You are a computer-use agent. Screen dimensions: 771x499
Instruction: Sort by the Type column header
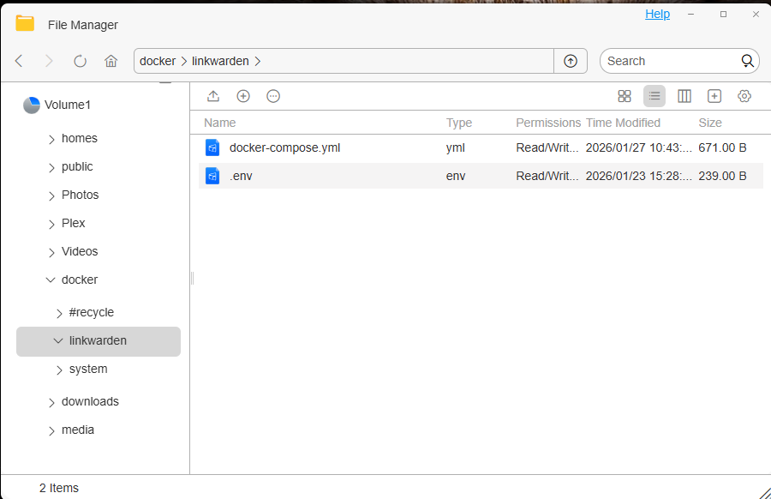(459, 123)
